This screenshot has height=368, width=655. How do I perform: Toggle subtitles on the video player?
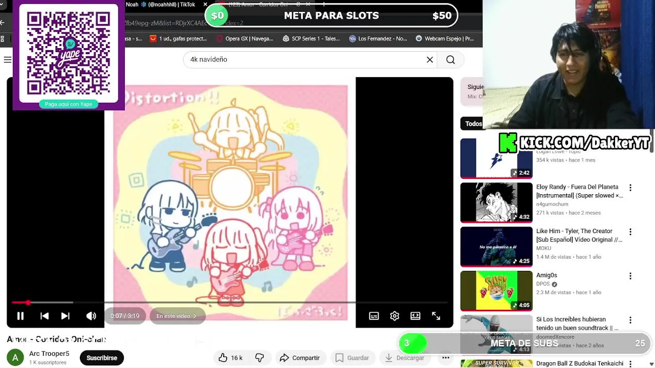click(x=374, y=316)
